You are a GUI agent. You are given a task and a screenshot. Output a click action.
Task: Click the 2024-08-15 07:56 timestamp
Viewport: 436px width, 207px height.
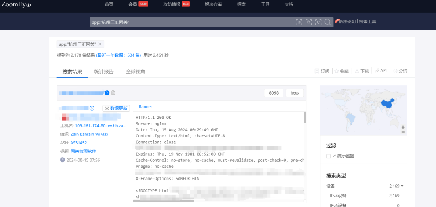pos(83,160)
